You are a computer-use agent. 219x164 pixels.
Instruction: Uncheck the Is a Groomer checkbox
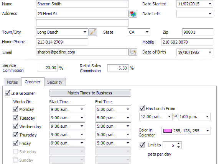coord(8,93)
